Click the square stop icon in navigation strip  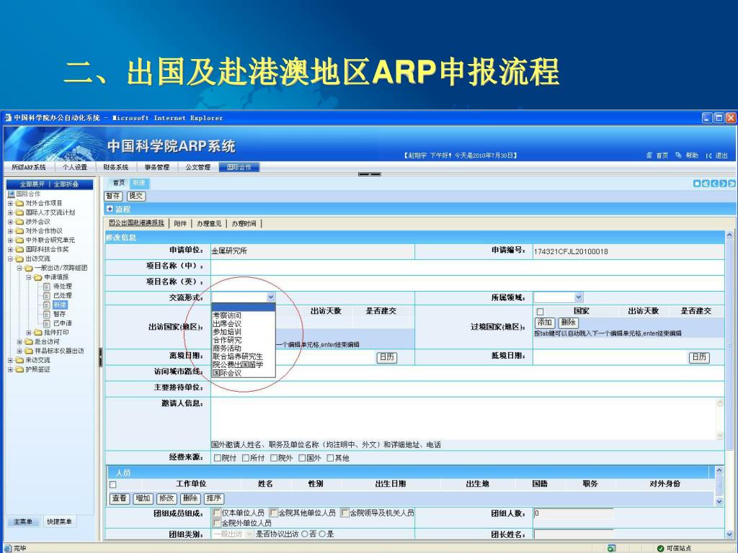pos(697,184)
